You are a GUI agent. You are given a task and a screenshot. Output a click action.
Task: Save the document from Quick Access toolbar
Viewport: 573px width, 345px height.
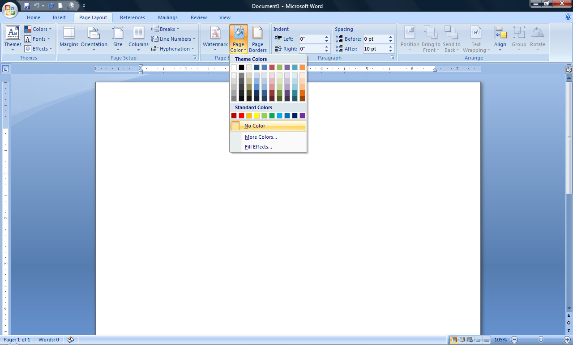click(x=27, y=6)
